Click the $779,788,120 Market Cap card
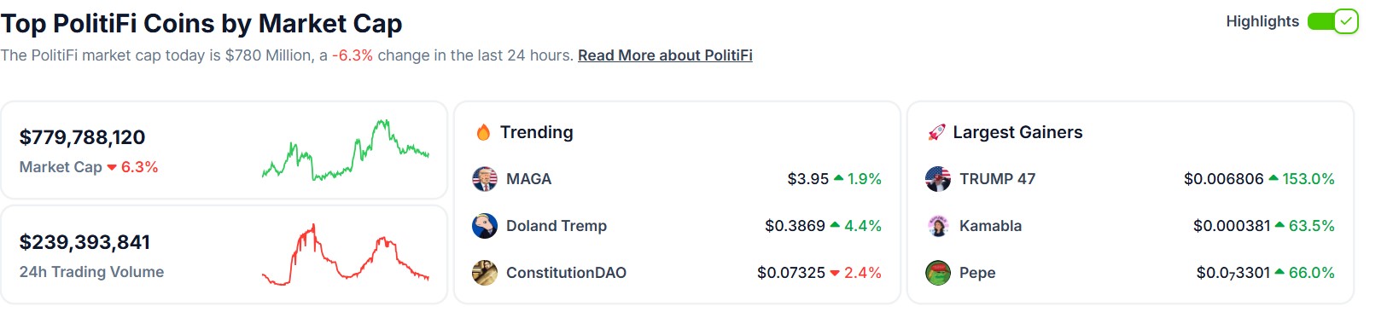 (x=224, y=150)
